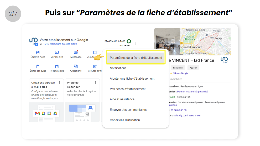
Task: Follow Paris et les zones à proximité link
Action: coord(193,92)
